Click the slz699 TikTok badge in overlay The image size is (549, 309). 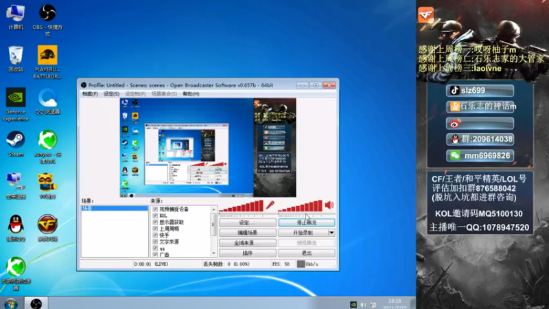point(480,91)
